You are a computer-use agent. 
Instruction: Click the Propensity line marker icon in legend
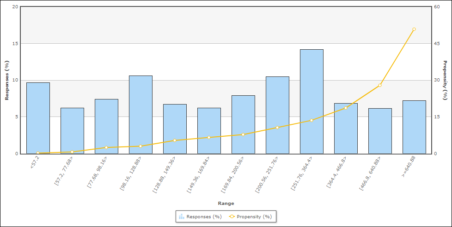[232, 216]
